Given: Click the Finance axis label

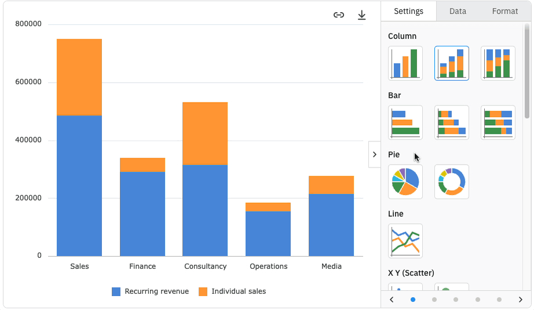Looking at the screenshot, I should click(x=142, y=267).
